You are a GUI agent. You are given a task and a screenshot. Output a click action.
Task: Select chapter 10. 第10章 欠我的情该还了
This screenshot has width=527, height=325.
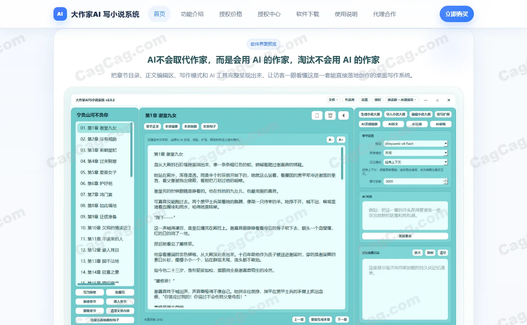[104, 228]
